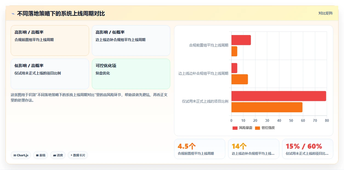344x170 pixels.
Task: Select the 高影响 / 高概率 matrix card
Action: (50, 41)
